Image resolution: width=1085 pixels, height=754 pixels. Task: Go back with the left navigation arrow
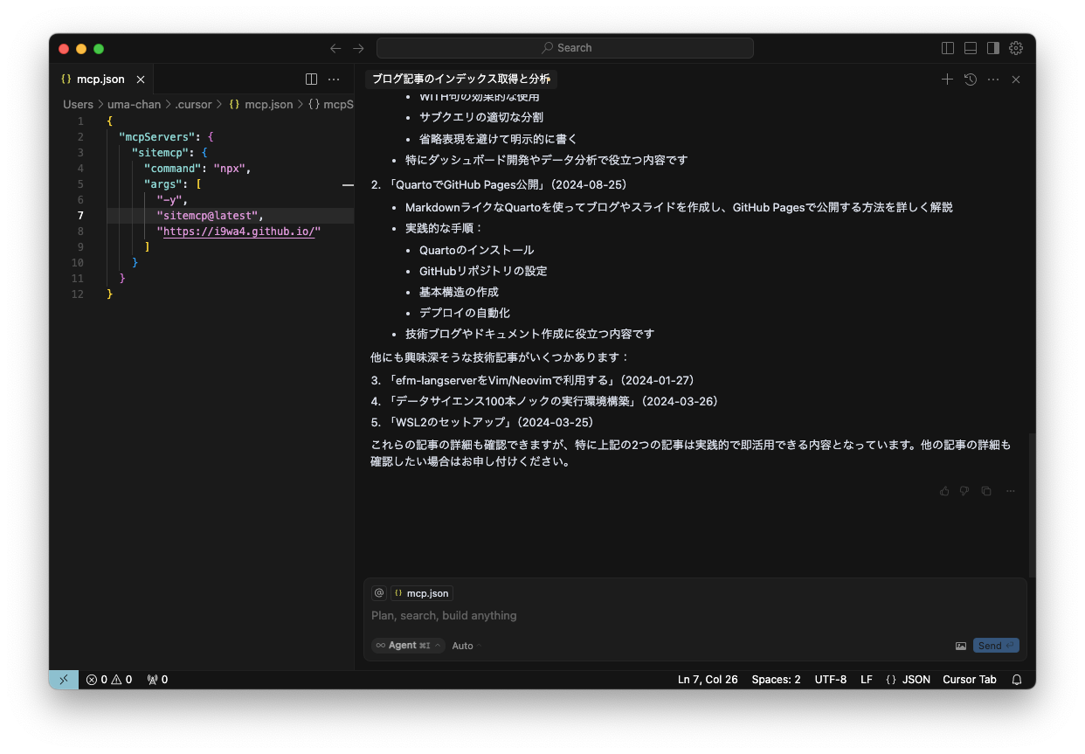coord(335,48)
